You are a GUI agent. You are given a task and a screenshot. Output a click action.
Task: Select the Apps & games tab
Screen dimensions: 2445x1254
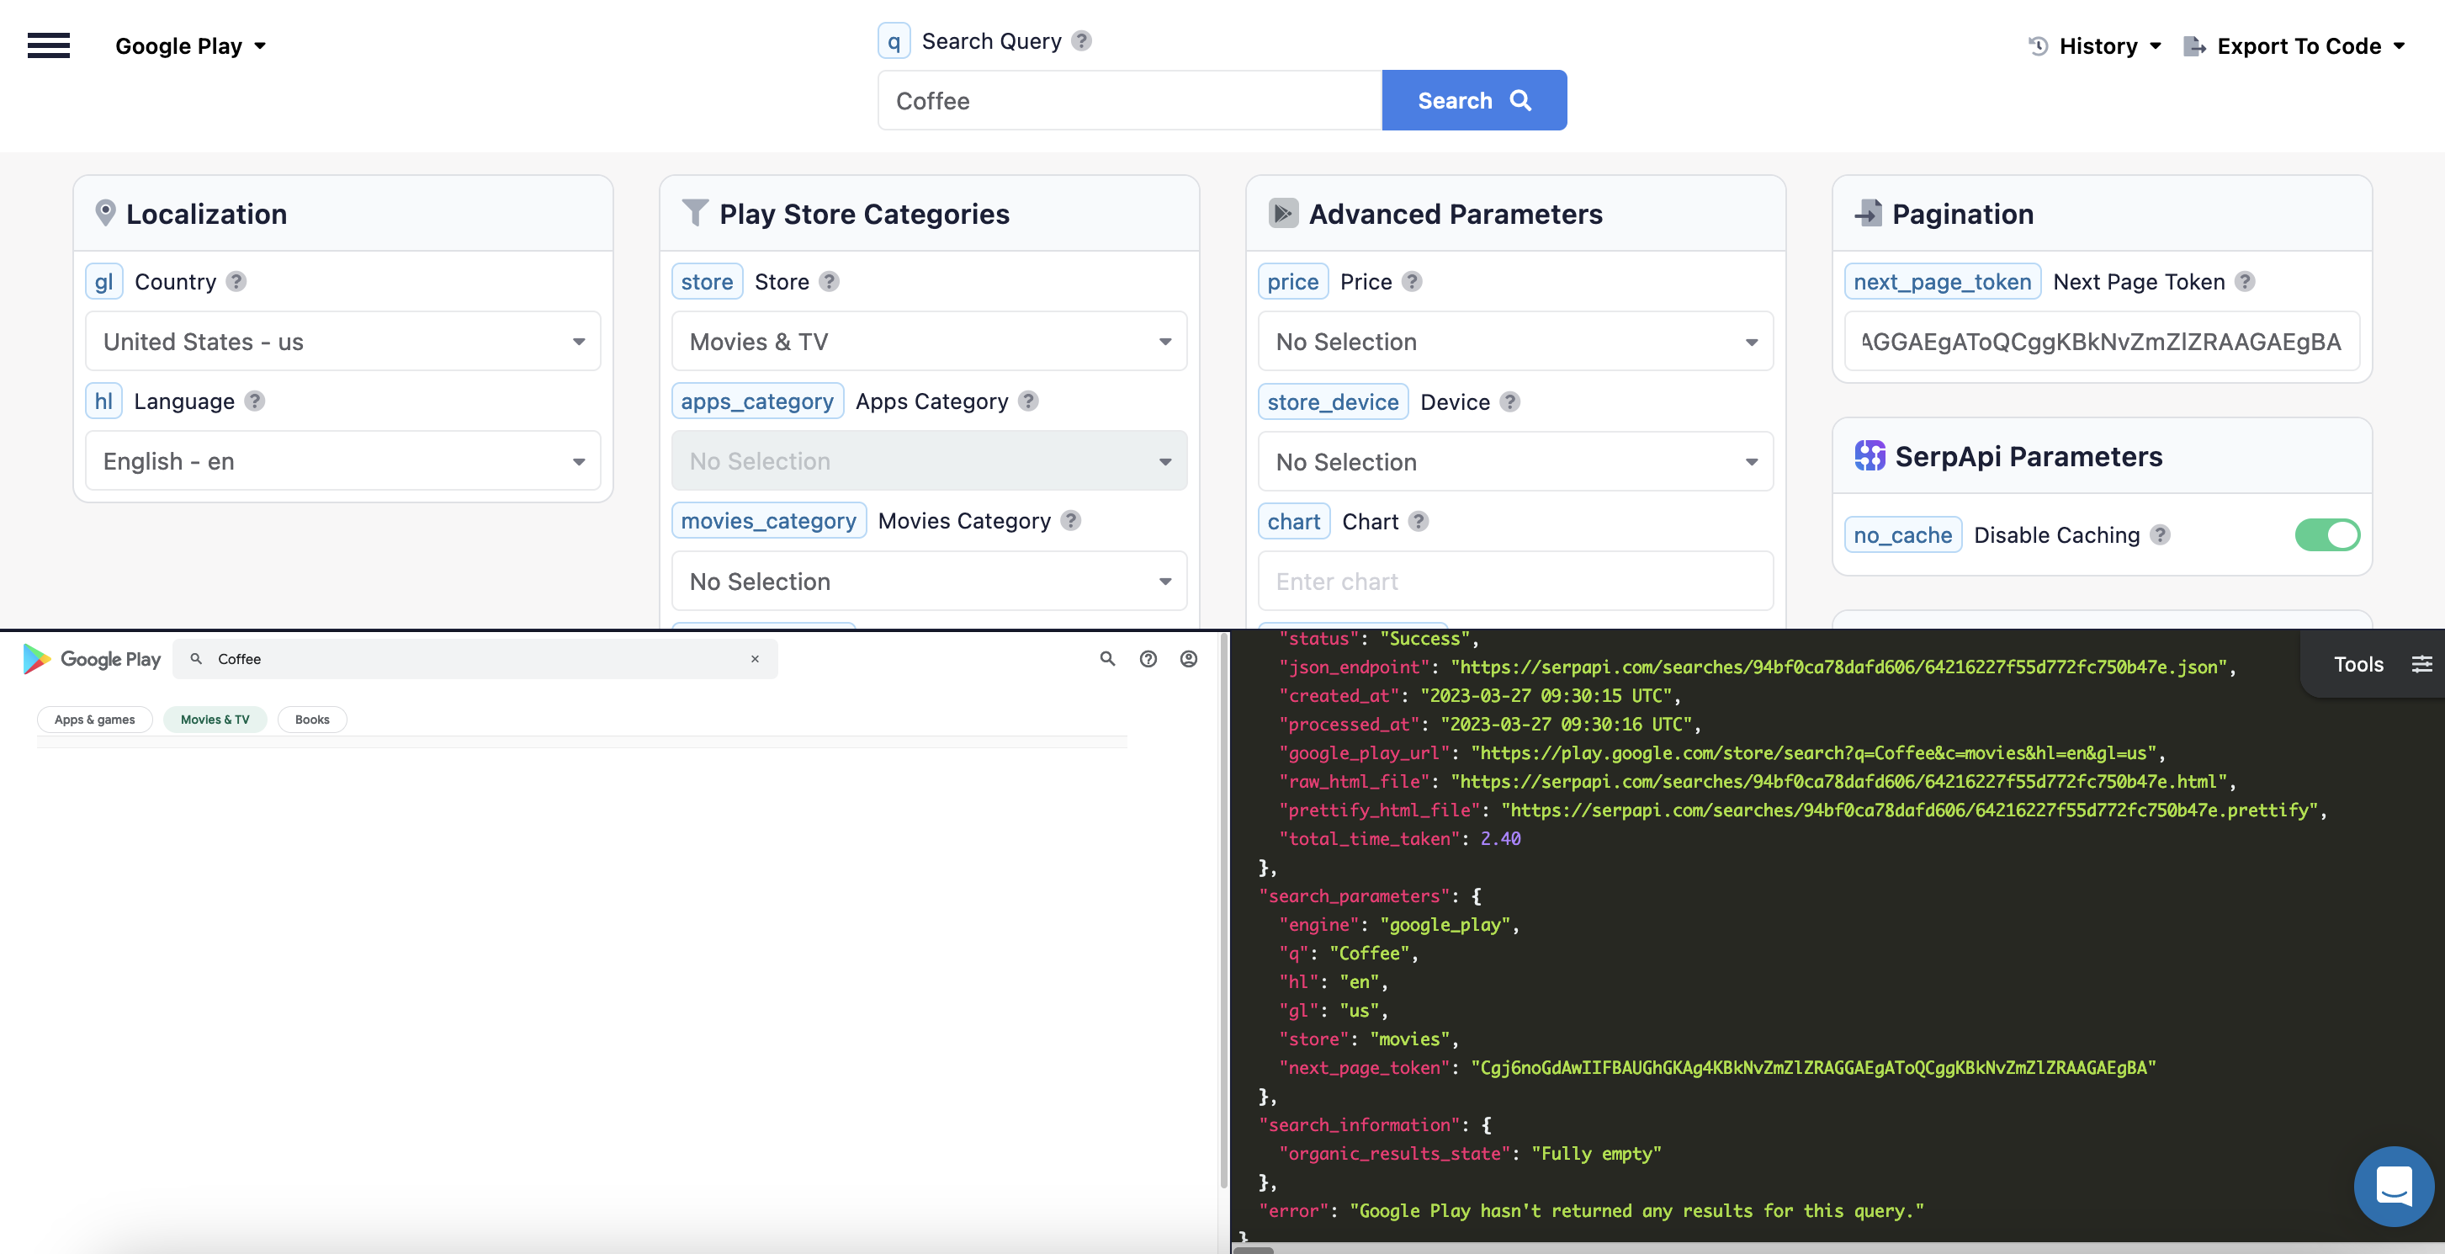pyautogui.click(x=94, y=719)
